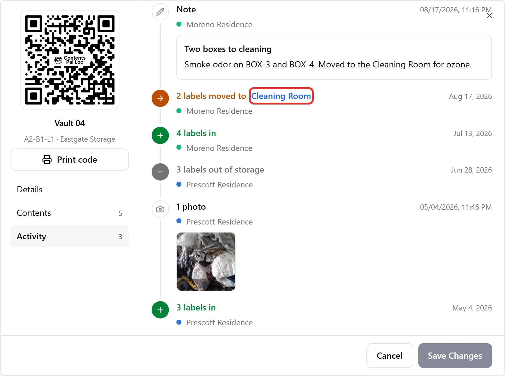Screen dimensions: 505x376
Task: Click the 'Jun 28, 2026' date
Action: click(471, 170)
